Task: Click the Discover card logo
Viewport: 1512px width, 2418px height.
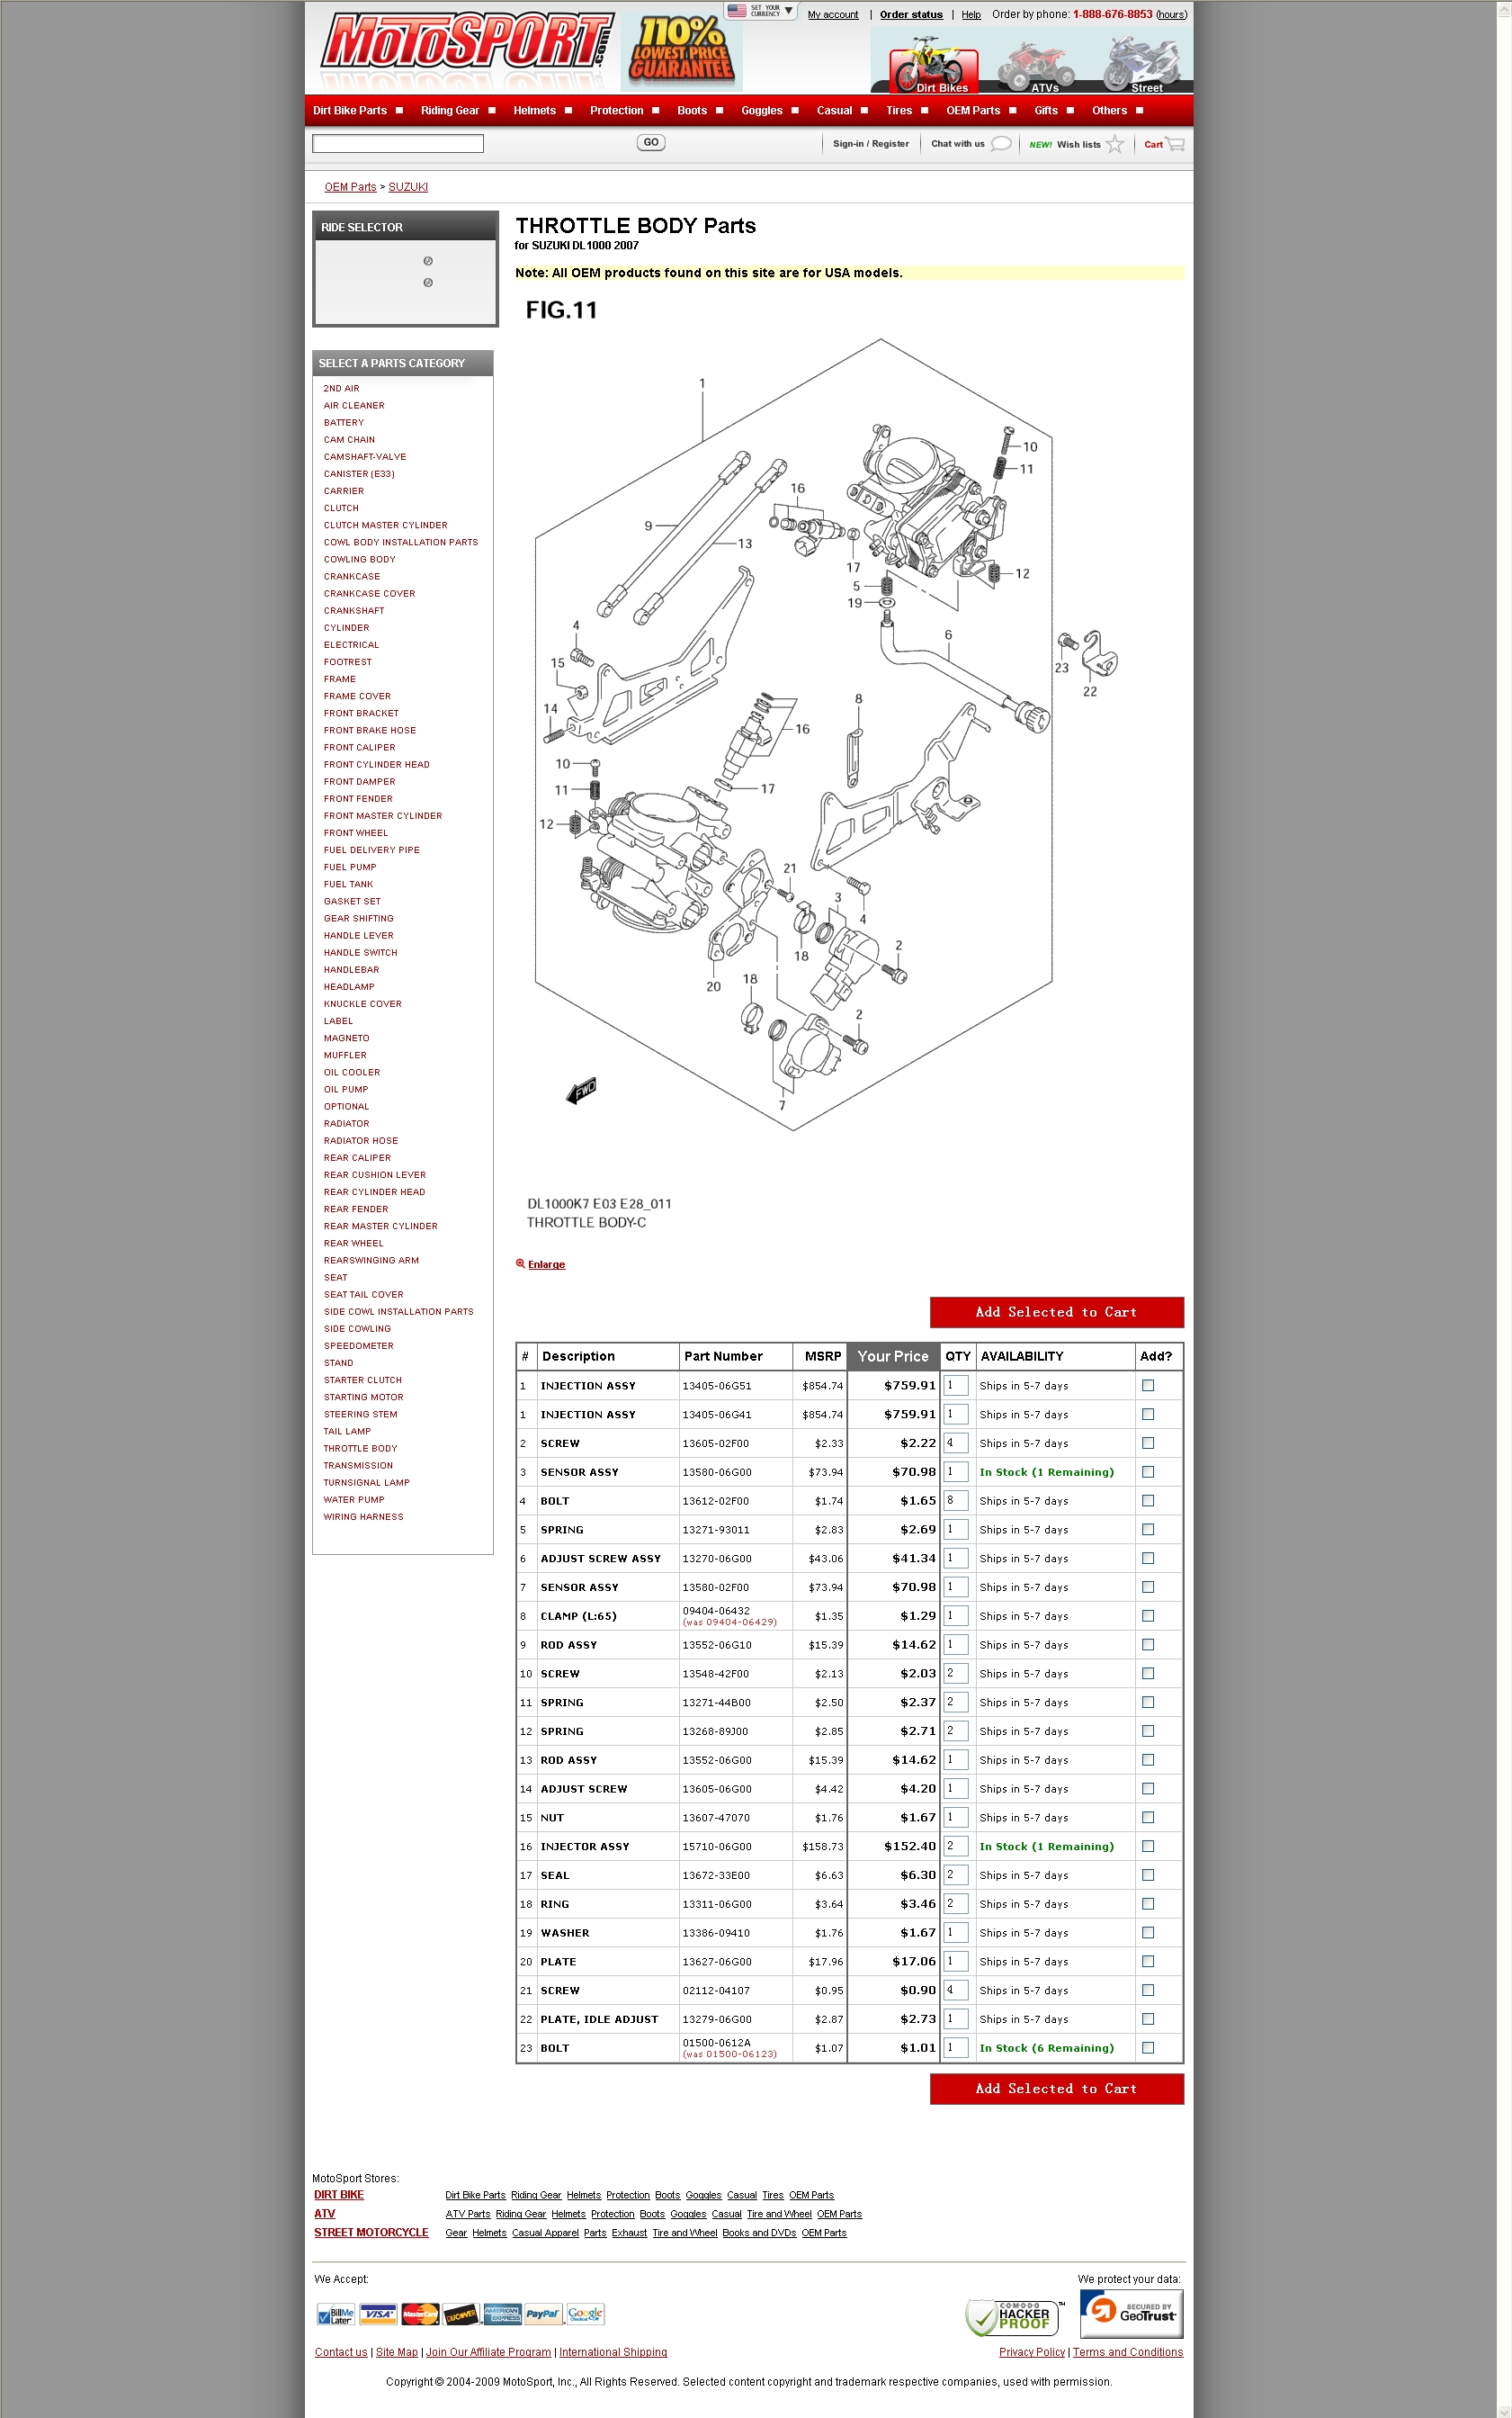Action: (461, 2314)
